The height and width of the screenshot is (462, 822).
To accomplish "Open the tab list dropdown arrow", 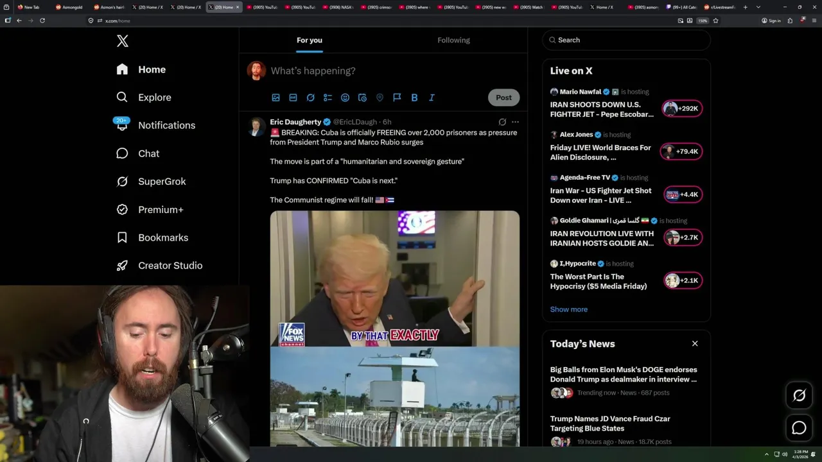I will click(758, 7).
